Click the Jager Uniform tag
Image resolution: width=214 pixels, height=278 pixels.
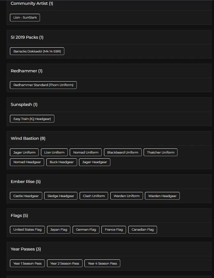click(x=24, y=153)
